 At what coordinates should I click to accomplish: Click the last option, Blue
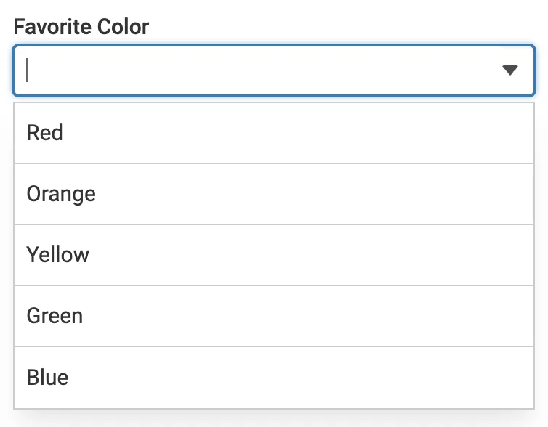[274, 378]
